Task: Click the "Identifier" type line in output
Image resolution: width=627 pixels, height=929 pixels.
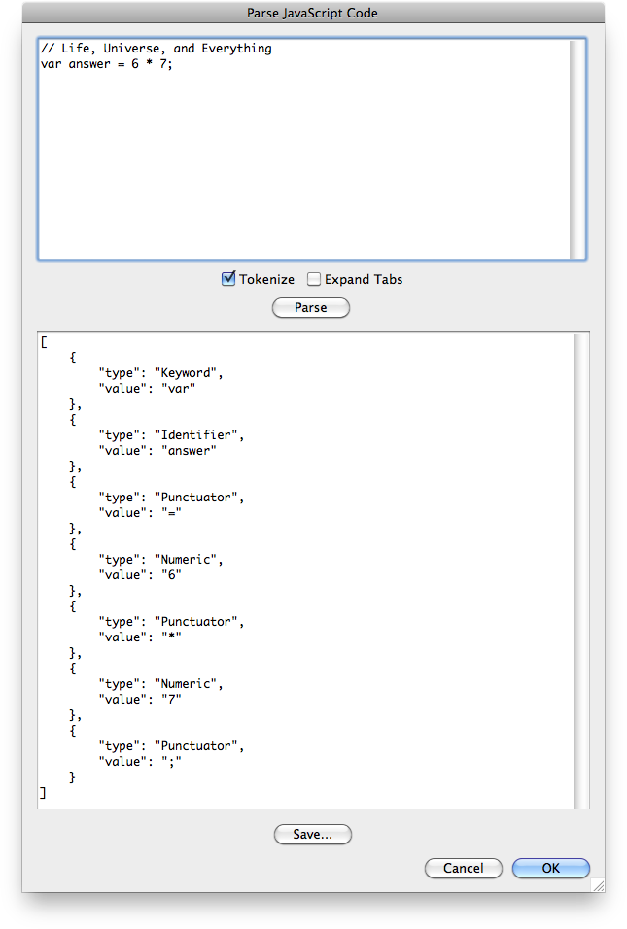Action: coord(169,435)
